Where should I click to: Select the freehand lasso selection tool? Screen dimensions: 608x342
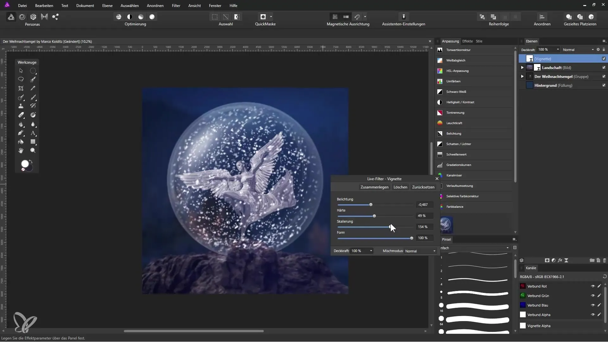point(21,79)
